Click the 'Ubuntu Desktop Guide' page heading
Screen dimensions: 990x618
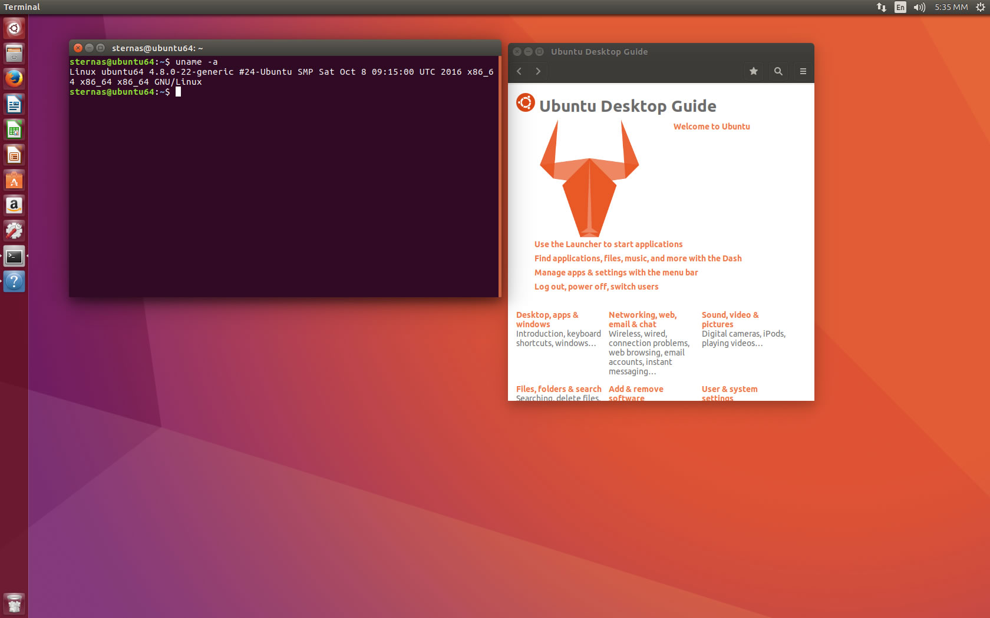628,106
